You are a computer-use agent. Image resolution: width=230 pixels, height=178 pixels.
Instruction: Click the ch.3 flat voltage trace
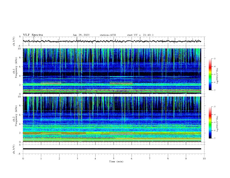[x=112, y=149]
